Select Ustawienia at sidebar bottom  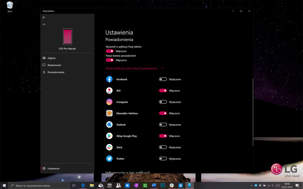(x=67, y=168)
